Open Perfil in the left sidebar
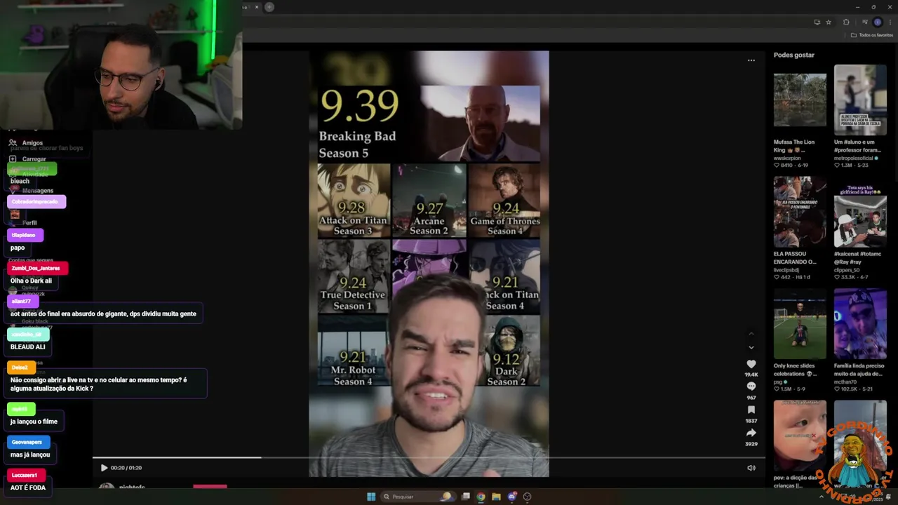The width and height of the screenshot is (898, 505). click(29, 223)
